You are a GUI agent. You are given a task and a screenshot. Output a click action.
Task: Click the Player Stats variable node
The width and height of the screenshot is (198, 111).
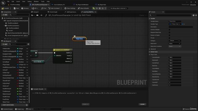point(79,39)
